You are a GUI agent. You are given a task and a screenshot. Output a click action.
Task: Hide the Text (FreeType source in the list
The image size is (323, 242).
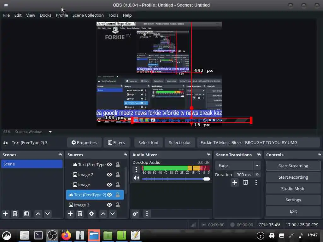pos(109,164)
